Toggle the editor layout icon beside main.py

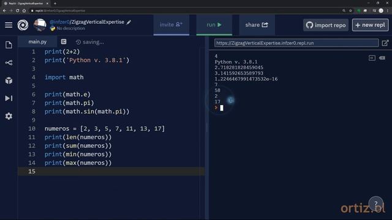64,42
